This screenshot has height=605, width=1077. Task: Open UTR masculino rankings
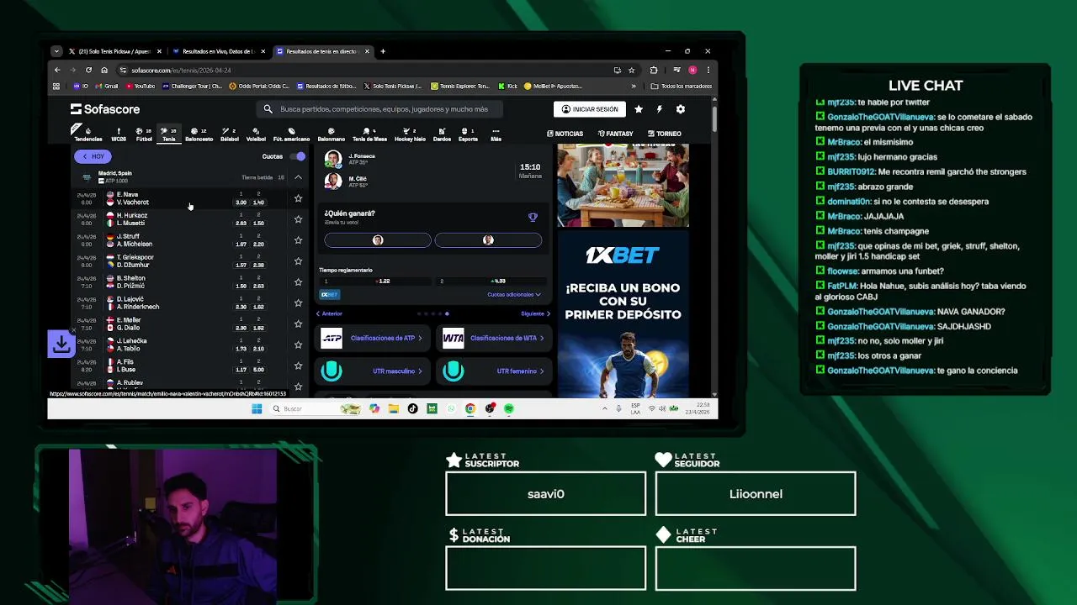click(374, 371)
